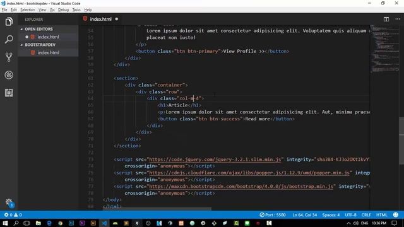Change file encoding UTF-8
Image resolution: width=404 pixels, height=227 pixels.
(x=350, y=215)
